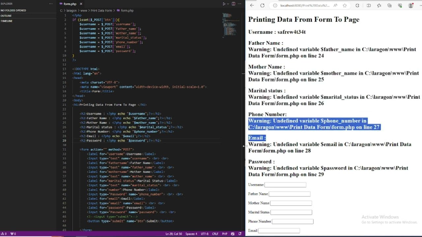Click the highlighted 'Email :' heading

tap(257, 138)
